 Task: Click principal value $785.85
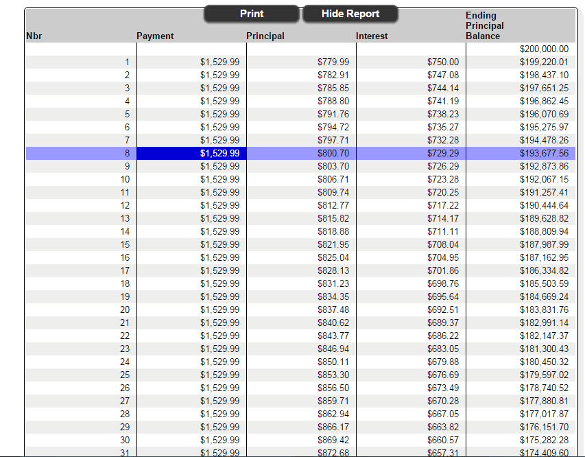333,88
